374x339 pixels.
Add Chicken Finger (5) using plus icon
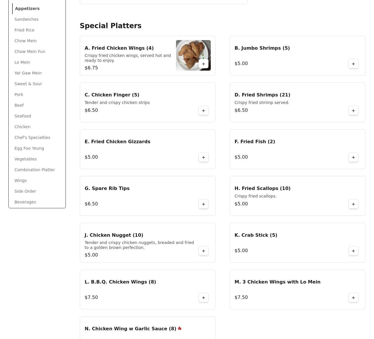click(x=203, y=111)
